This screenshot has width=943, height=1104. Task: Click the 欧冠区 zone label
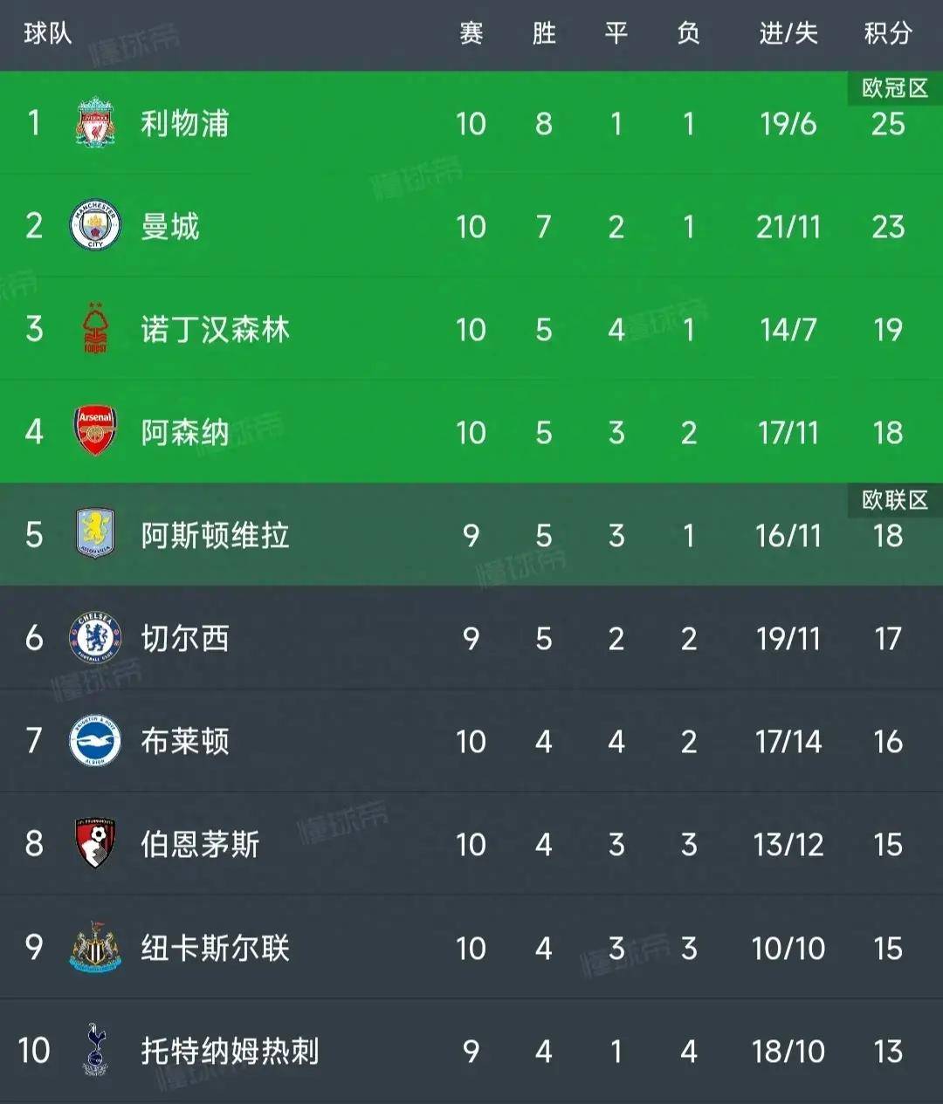point(895,88)
